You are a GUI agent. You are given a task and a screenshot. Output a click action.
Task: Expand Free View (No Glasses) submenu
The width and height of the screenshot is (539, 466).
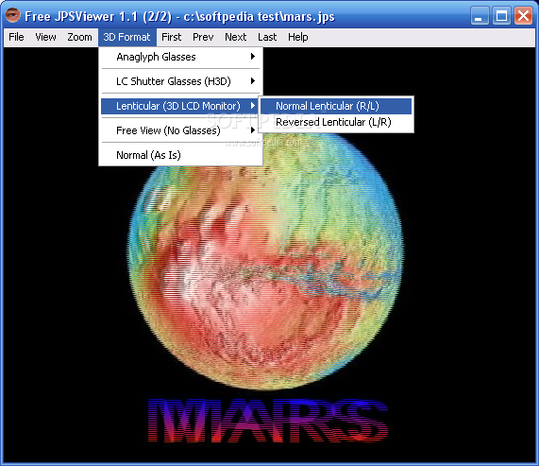pos(180,130)
